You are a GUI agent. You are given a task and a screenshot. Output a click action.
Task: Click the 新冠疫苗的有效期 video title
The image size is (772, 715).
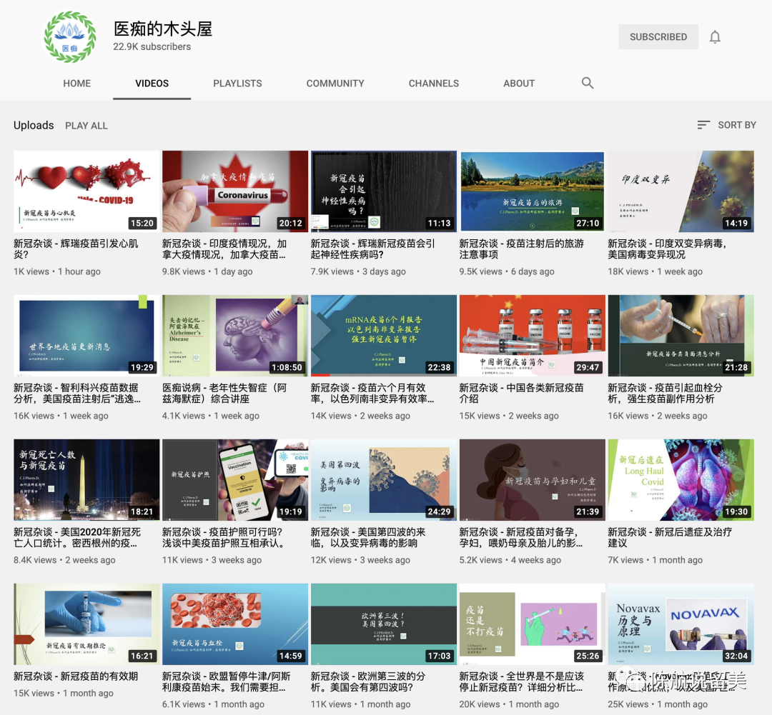pyautogui.click(x=76, y=676)
